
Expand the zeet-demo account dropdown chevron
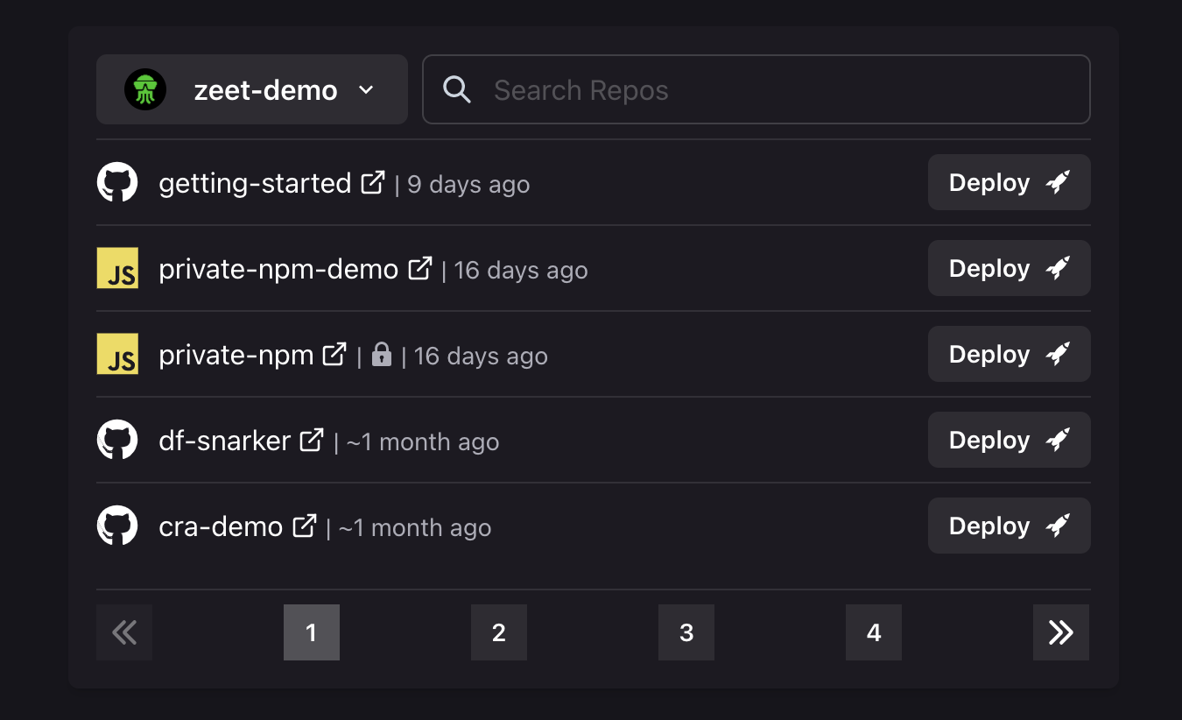click(x=367, y=89)
